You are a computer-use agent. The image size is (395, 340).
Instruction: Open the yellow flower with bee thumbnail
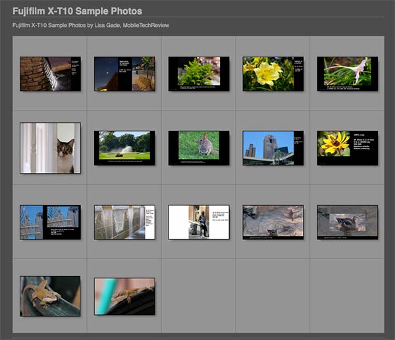[x=348, y=148]
